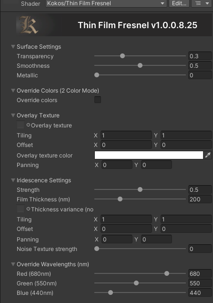Click the Thickness variance object picker circle
Screen dimensions: 213x303
tap(28, 209)
